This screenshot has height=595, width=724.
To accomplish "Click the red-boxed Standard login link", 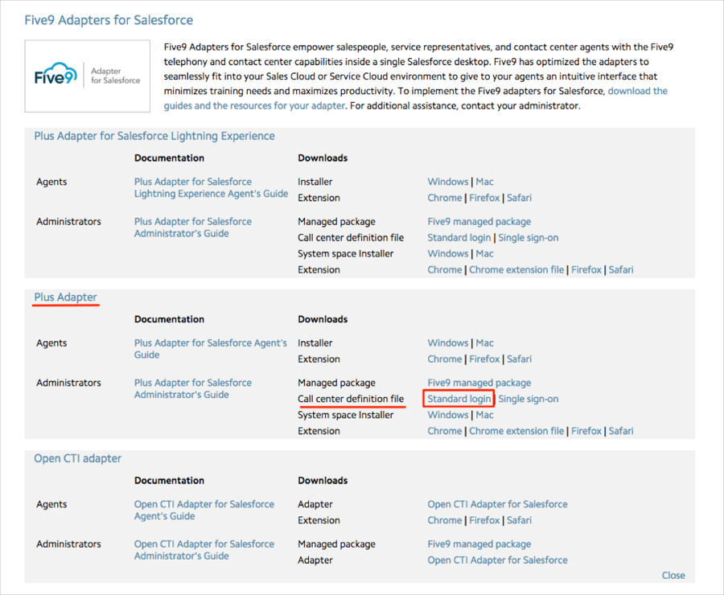I will pos(459,399).
